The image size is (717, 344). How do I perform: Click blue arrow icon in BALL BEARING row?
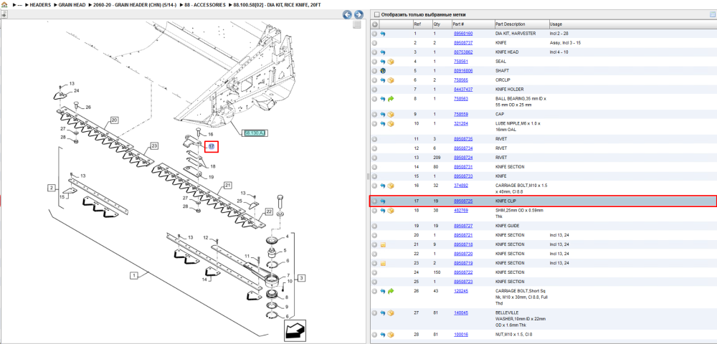pyautogui.click(x=383, y=99)
